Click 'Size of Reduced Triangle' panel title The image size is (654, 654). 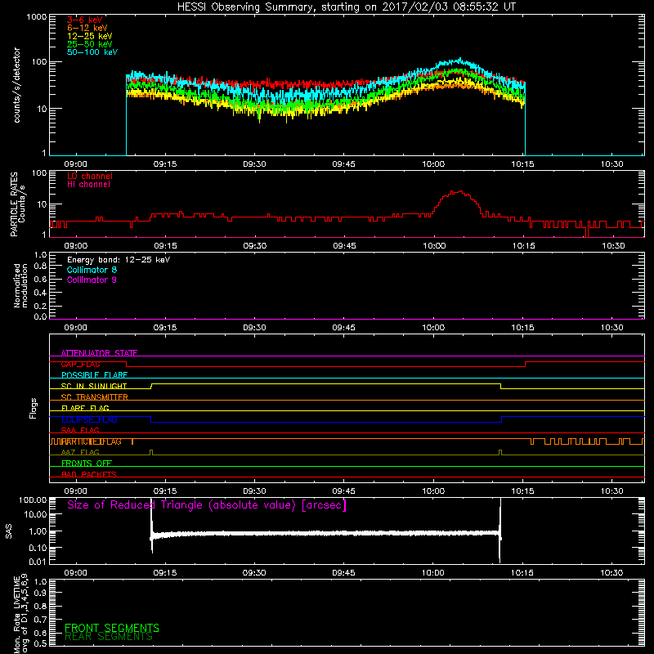[207, 505]
